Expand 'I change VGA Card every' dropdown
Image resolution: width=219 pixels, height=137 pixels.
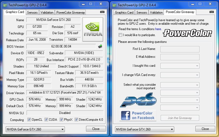point(180,75)
